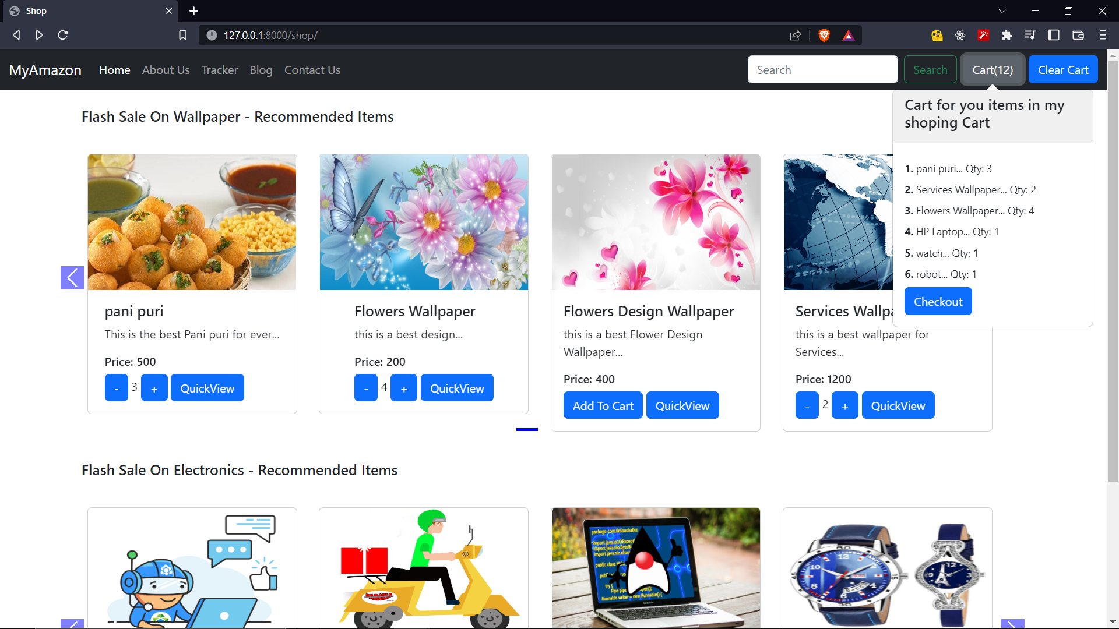The width and height of the screenshot is (1119, 629).
Task: Clear the shopping cart
Action: point(1062,69)
